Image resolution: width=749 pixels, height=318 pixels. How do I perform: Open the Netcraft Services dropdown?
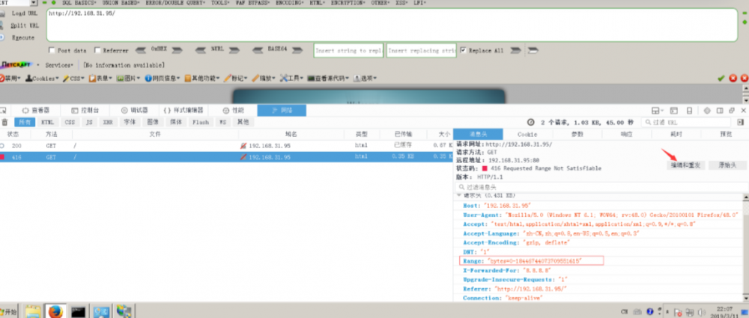tap(59, 65)
